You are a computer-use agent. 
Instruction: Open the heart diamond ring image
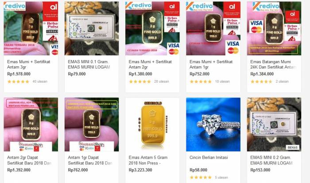(213, 124)
